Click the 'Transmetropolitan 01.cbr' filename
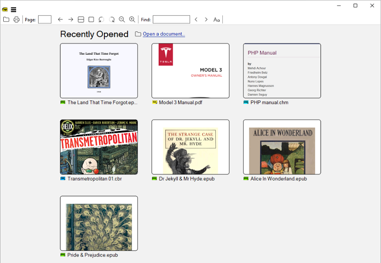 coord(94,179)
